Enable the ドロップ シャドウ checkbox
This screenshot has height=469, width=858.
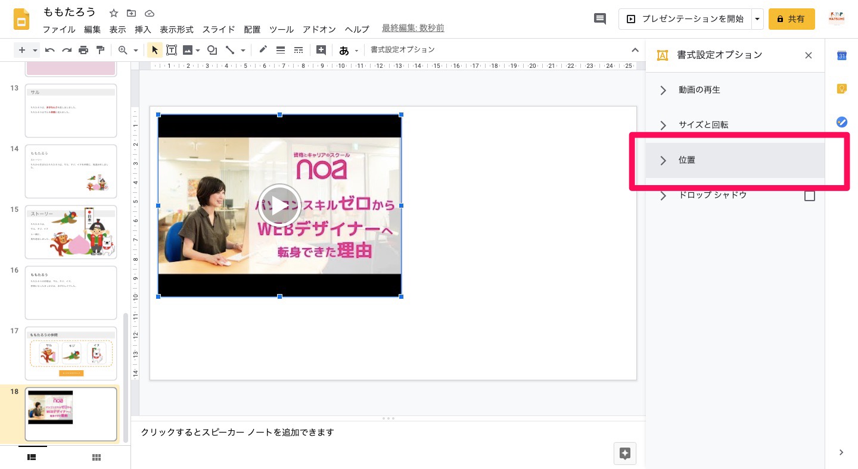(810, 196)
